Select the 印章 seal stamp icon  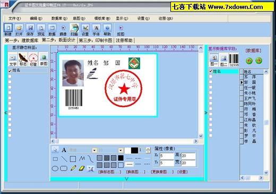(33, 59)
